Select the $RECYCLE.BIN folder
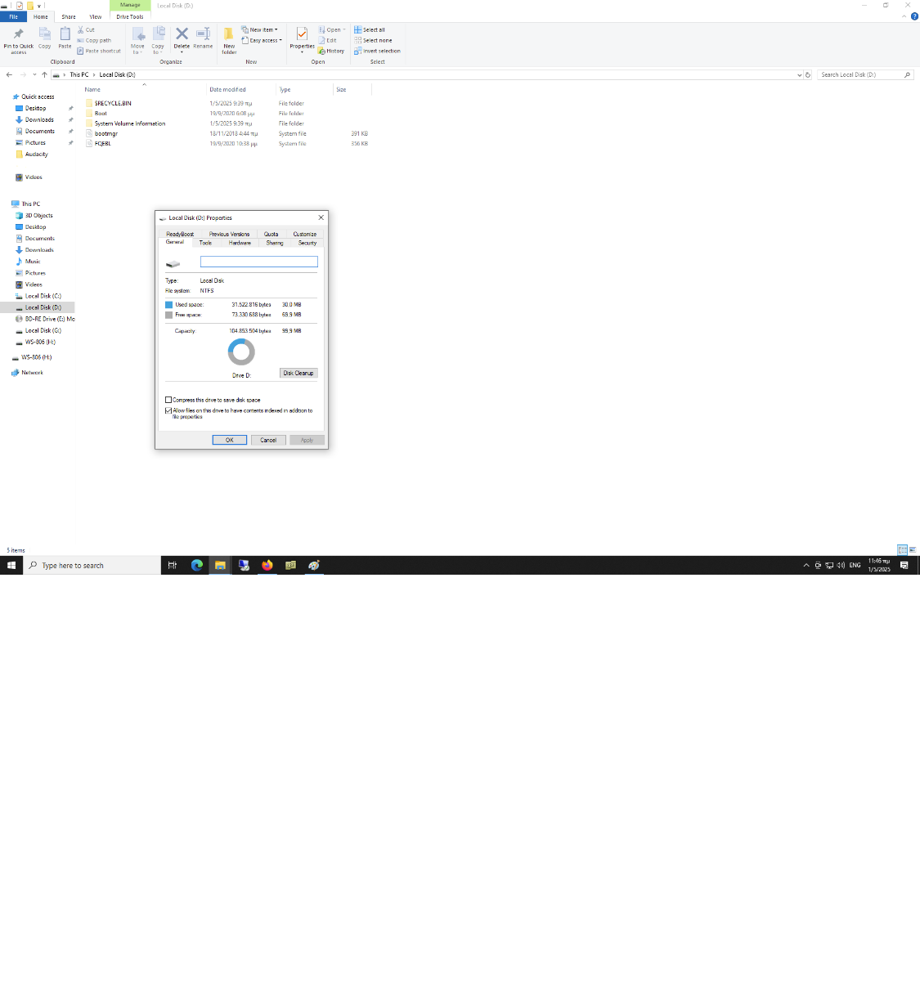The width and height of the screenshot is (920, 981). click(x=113, y=103)
